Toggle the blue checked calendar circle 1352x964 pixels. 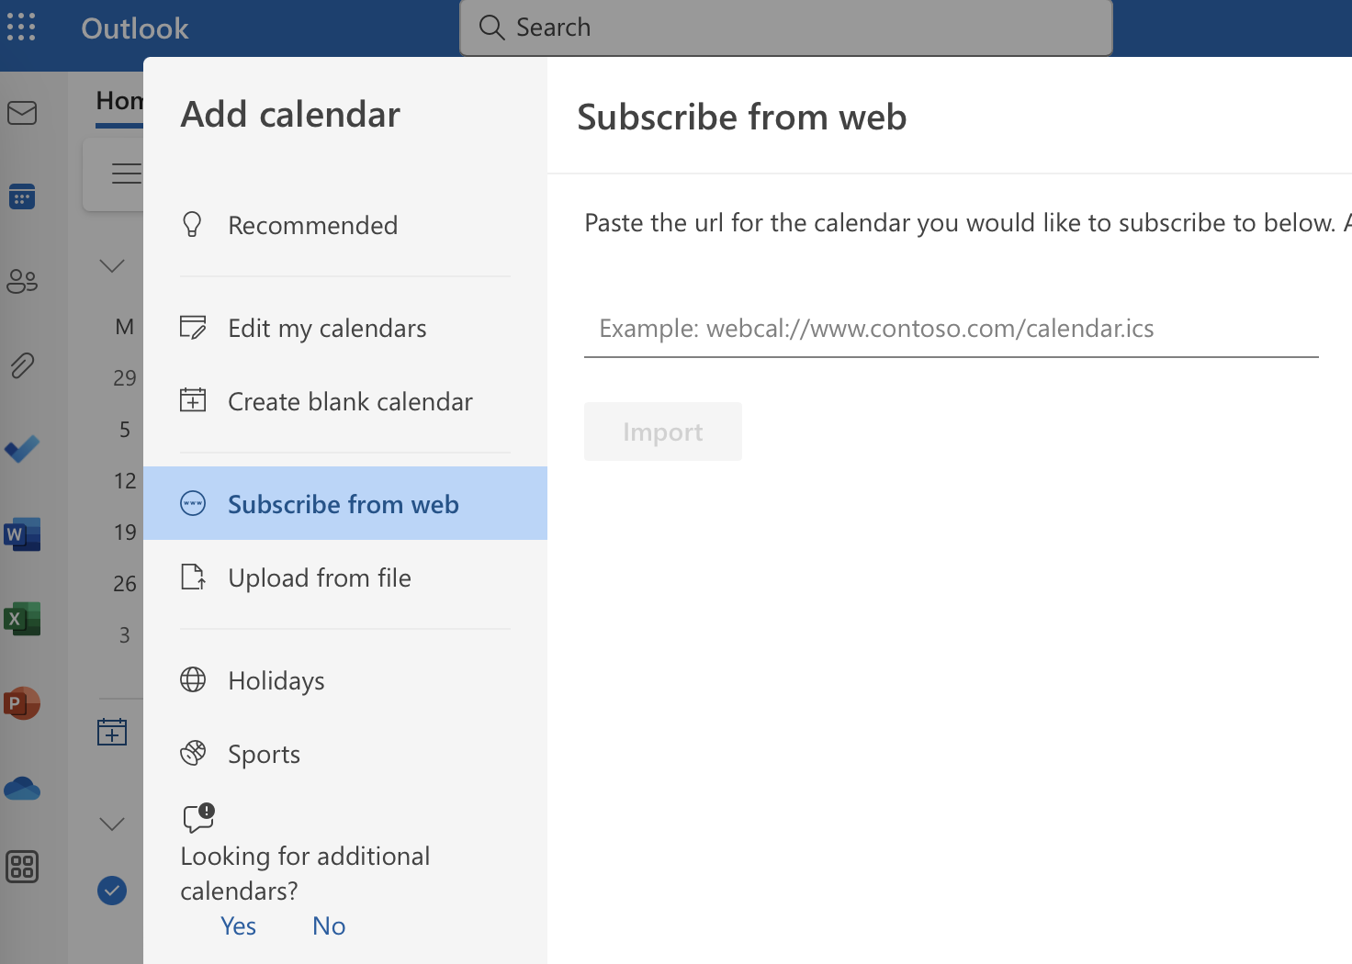pos(112,891)
